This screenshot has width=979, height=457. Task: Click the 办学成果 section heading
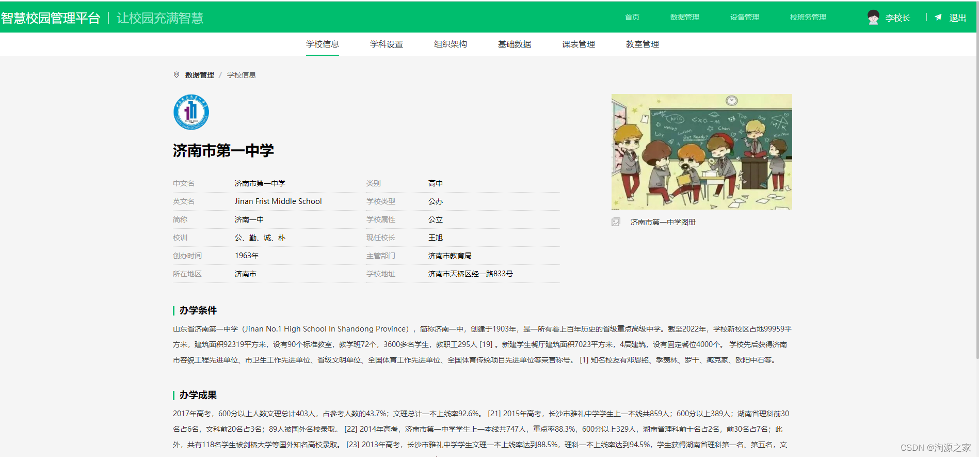pyautogui.click(x=198, y=395)
